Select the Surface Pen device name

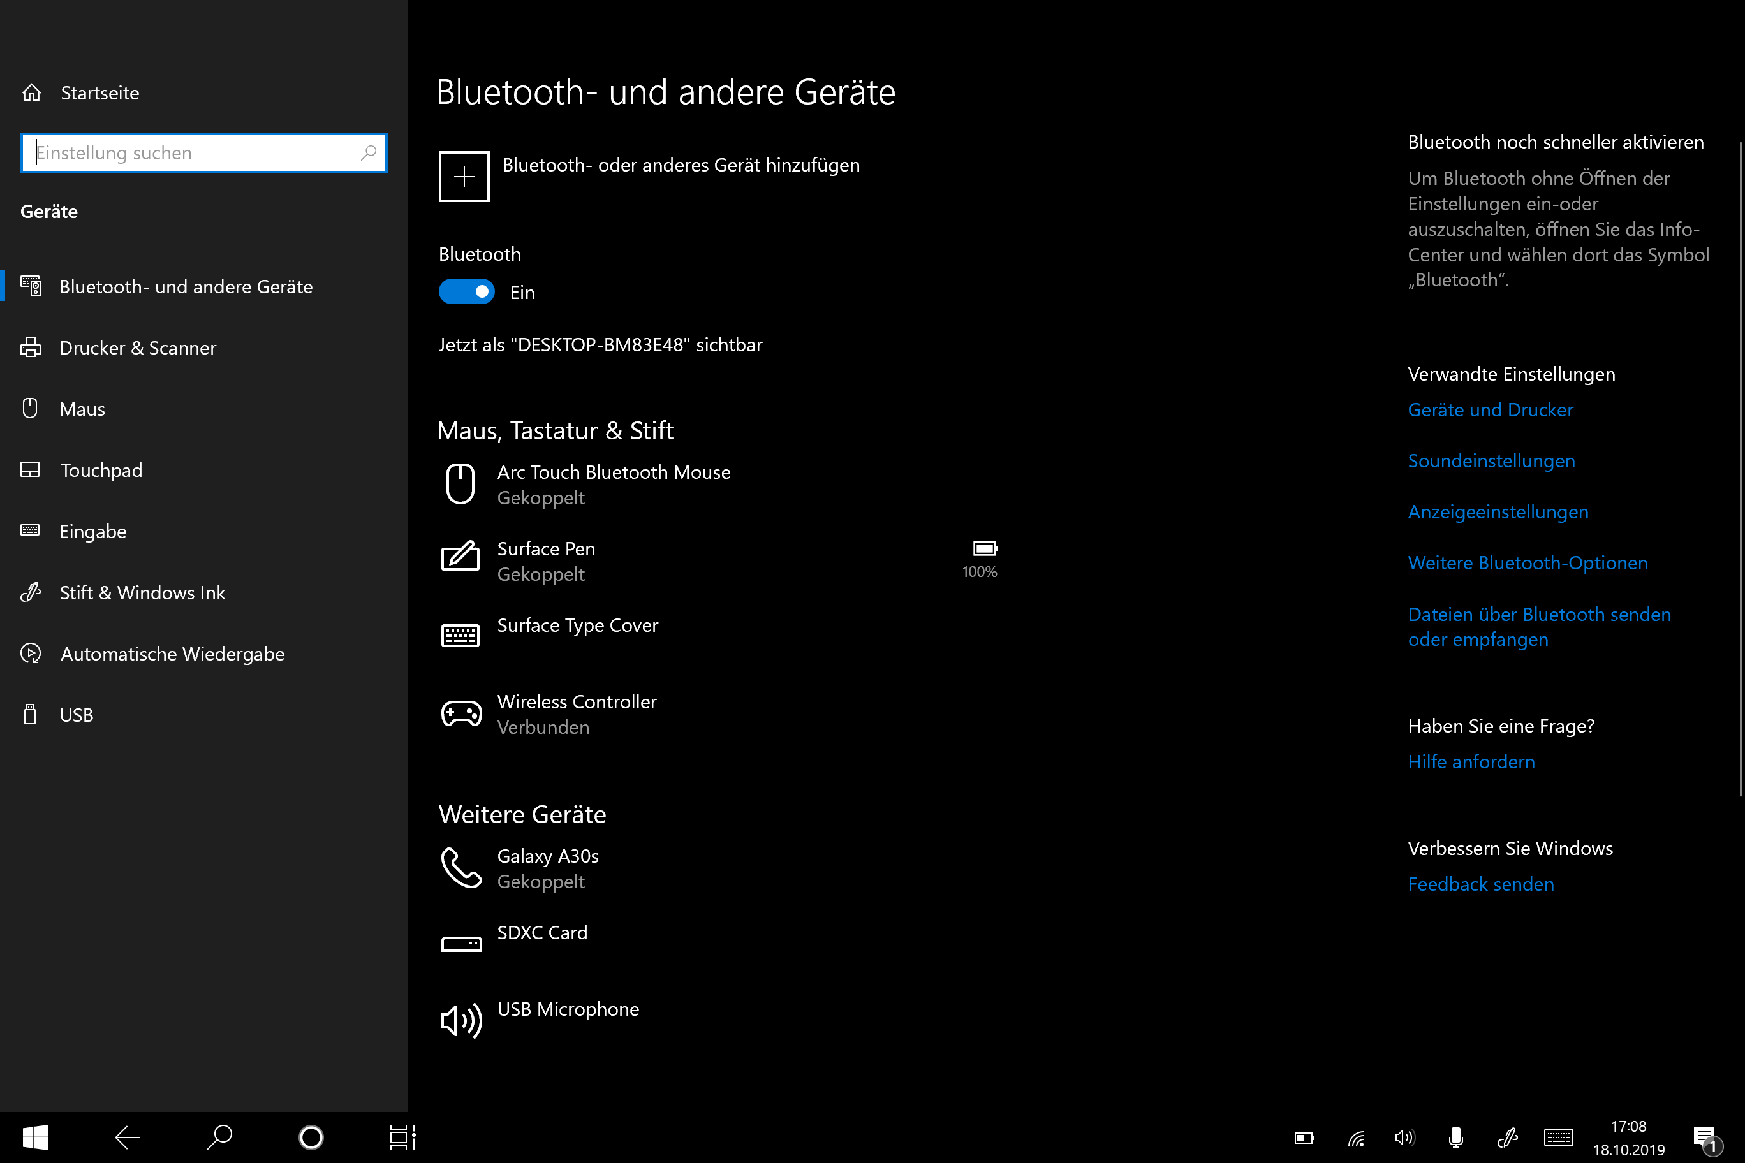click(x=545, y=549)
